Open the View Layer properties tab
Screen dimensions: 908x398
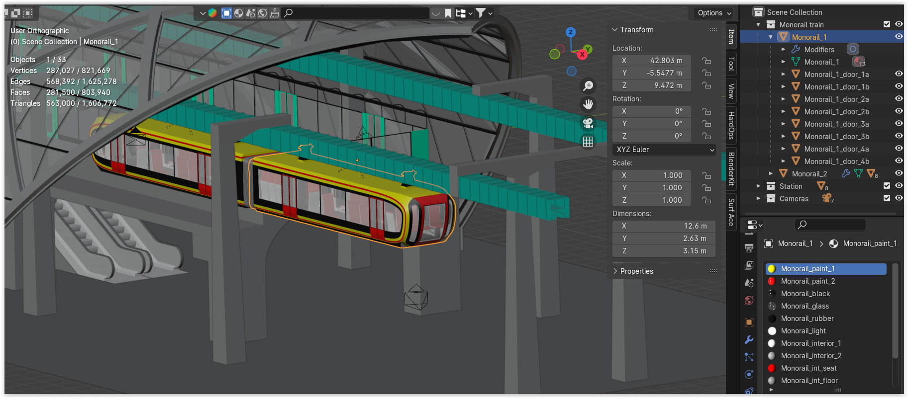point(749,265)
